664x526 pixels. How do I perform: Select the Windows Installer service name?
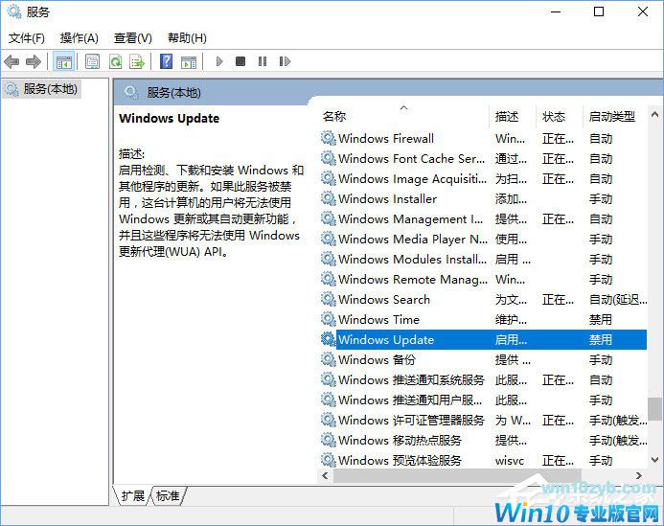[x=387, y=198]
